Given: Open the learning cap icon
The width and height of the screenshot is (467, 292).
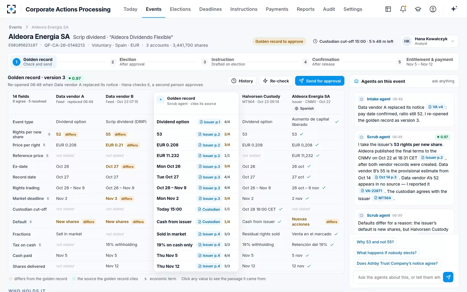Looking at the screenshot, I should (x=418, y=9).
